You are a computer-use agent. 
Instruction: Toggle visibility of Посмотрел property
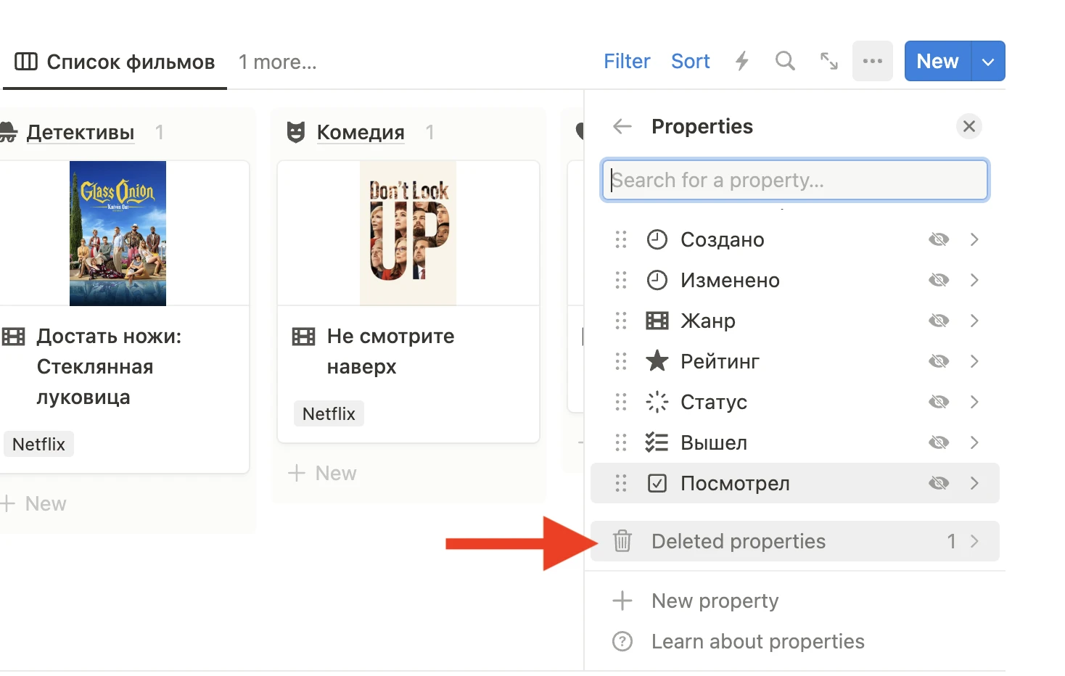(x=939, y=483)
